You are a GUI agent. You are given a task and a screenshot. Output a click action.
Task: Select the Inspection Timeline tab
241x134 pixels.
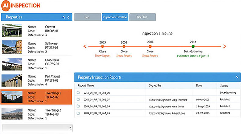pyautogui.click(x=115, y=17)
